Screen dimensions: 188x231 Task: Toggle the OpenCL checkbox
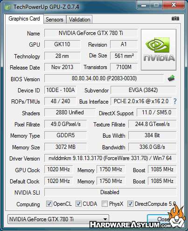coord(49,204)
